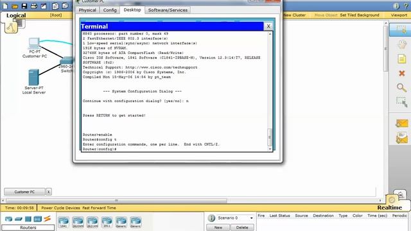Close the Customer PC taskbar entry with X
Image resolution: width=411 pixels, height=231 pixels.
[x=49, y=192]
